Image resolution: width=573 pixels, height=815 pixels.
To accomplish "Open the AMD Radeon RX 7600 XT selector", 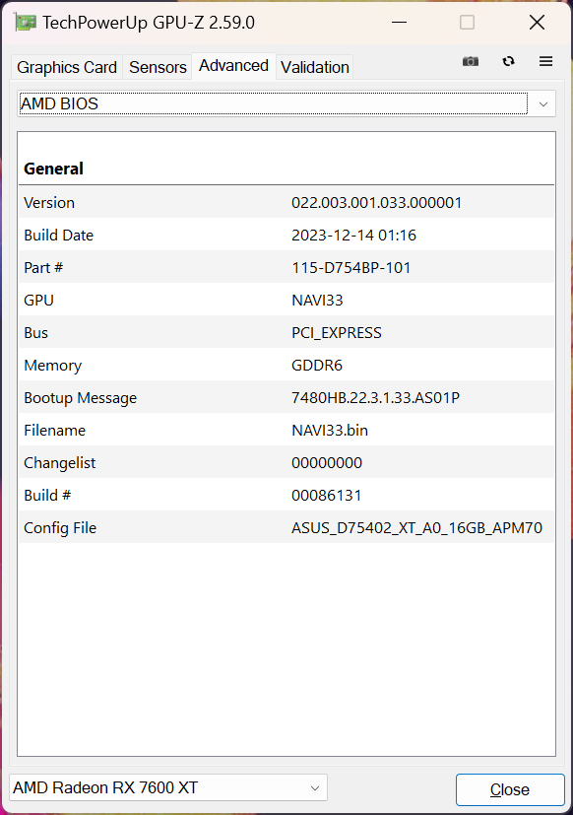I will tap(167, 788).
